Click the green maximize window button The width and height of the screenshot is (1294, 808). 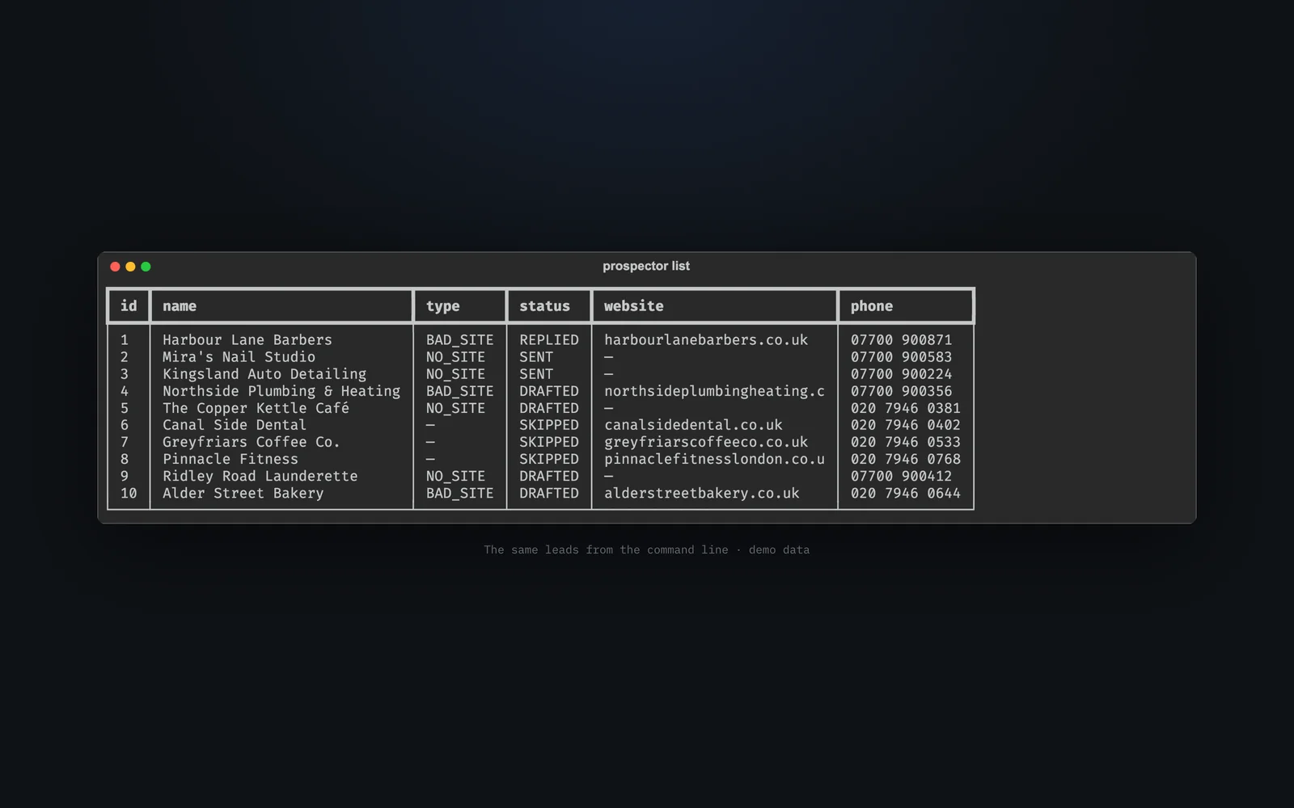146,267
